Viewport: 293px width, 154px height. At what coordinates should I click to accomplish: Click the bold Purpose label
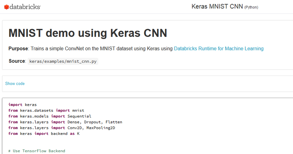(x=18, y=49)
